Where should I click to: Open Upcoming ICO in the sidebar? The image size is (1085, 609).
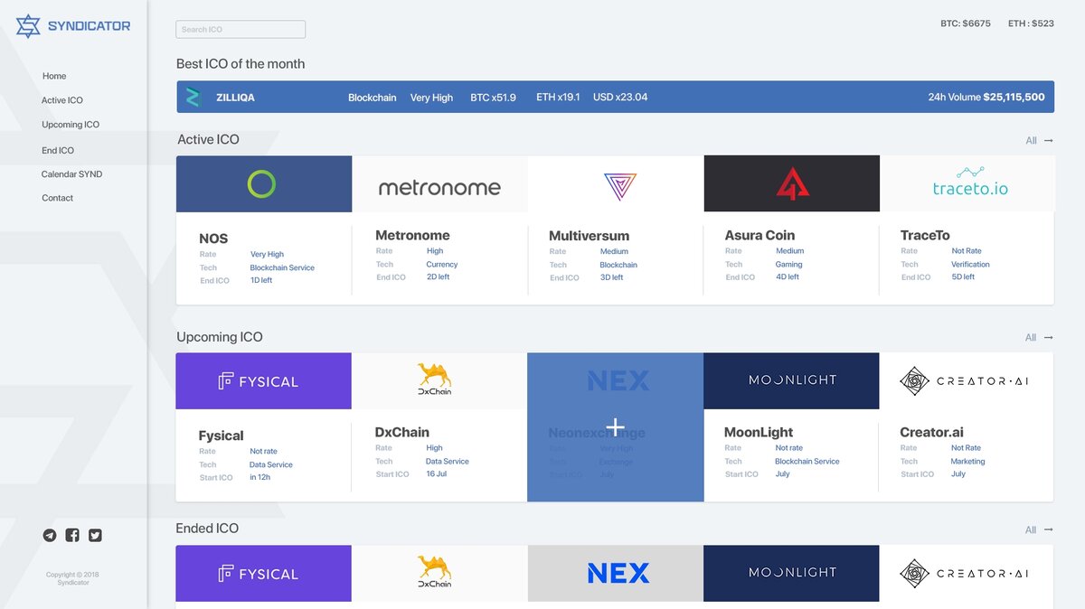[71, 125]
